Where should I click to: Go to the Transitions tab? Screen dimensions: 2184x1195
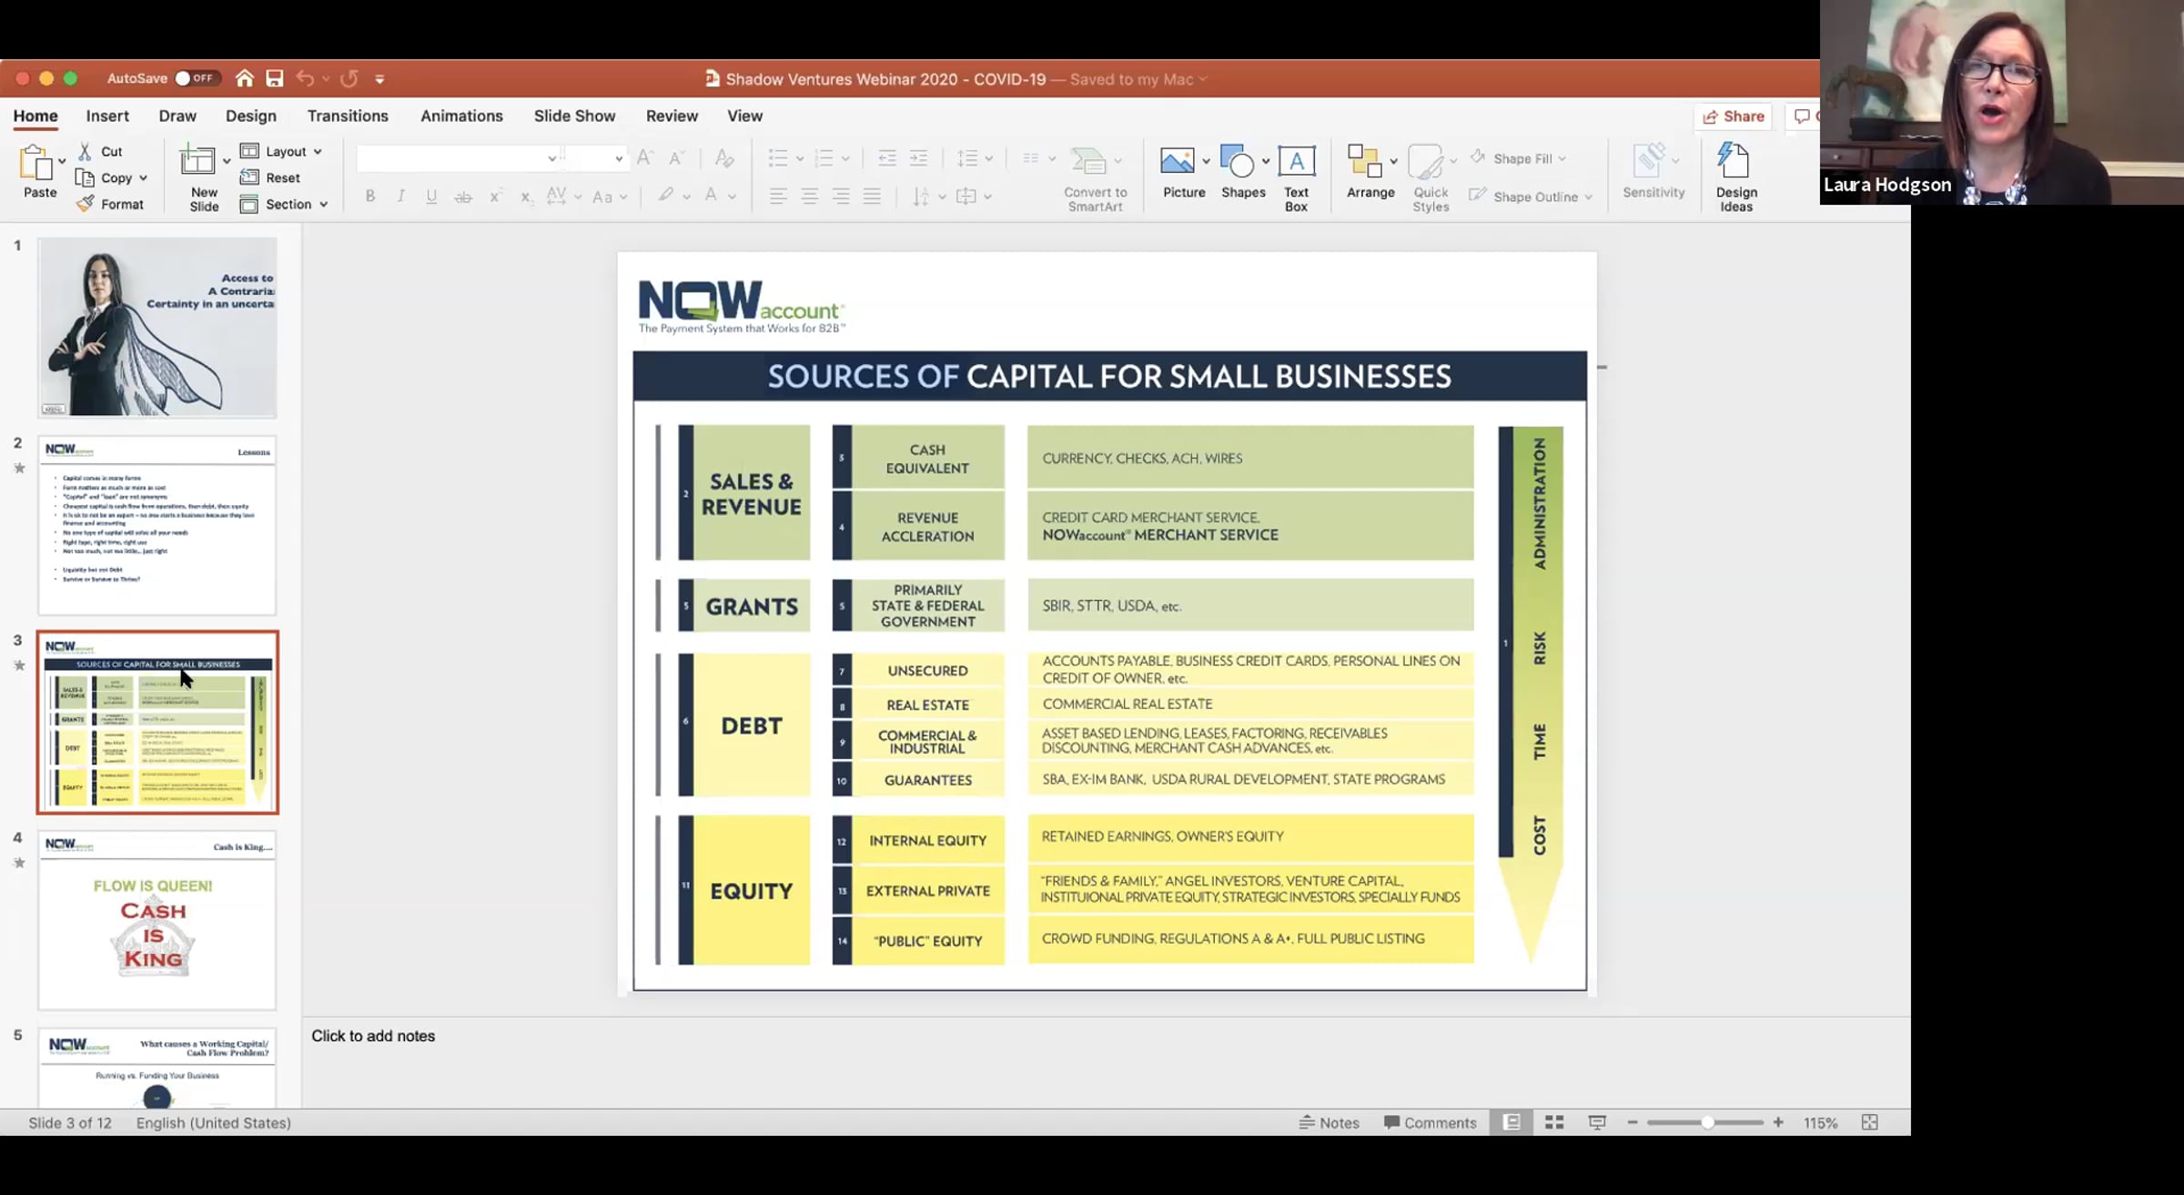click(x=348, y=116)
